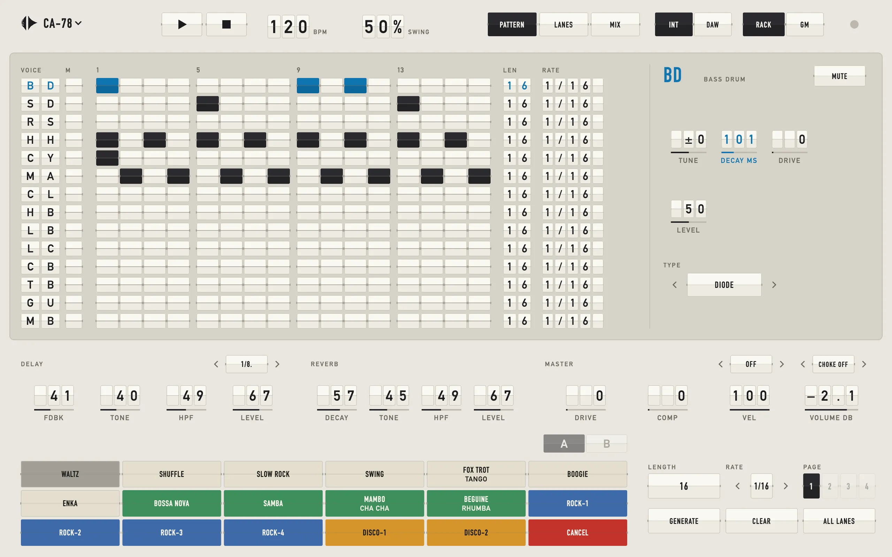Clear the pattern with CLEAR button
Viewport: 892px width, 557px height.
(x=761, y=521)
